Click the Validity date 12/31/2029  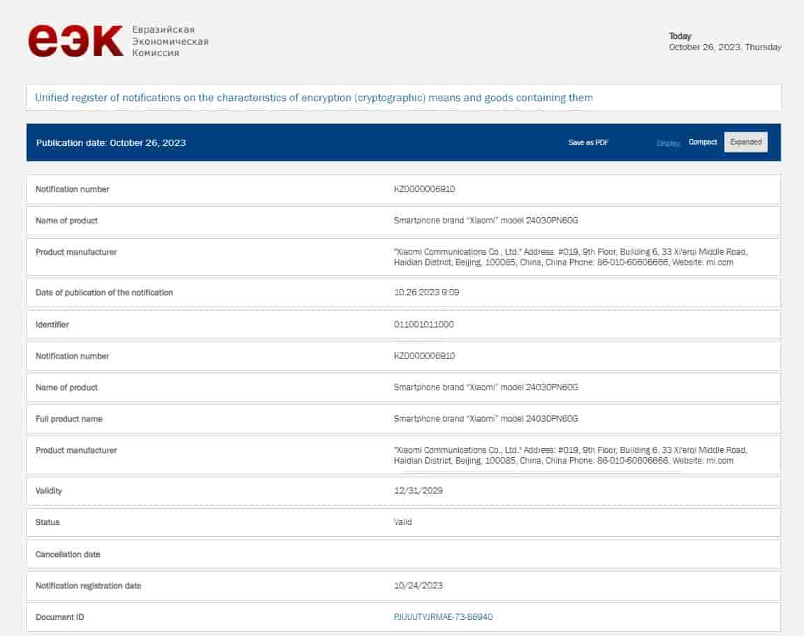(x=418, y=491)
